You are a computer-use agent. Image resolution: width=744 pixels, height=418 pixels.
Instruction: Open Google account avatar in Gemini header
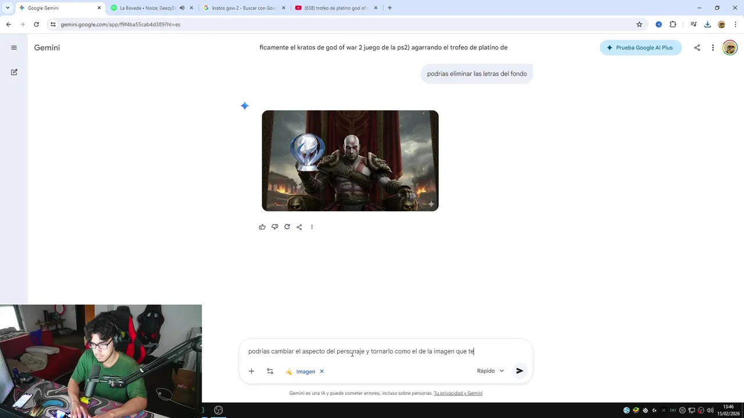pos(729,48)
